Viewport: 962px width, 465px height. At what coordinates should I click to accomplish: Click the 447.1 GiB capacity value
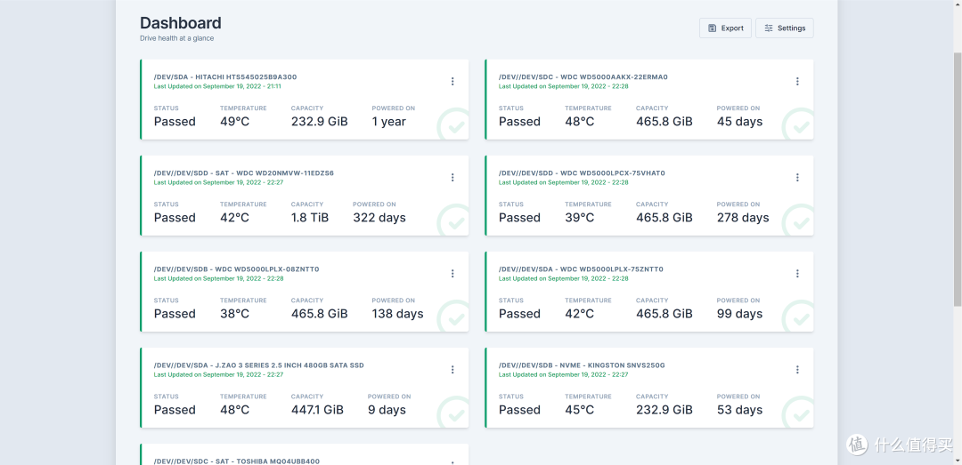pyautogui.click(x=317, y=410)
